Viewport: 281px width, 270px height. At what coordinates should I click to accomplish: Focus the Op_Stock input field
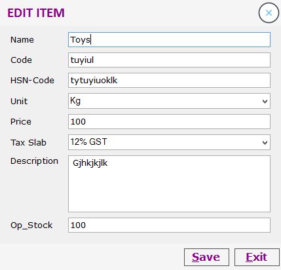click(169, 225)
